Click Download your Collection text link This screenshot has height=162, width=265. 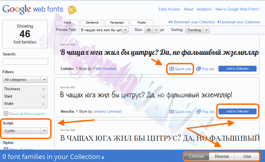240,22
